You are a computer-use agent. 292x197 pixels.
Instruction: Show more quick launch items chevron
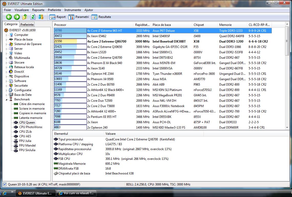(12, 192)
